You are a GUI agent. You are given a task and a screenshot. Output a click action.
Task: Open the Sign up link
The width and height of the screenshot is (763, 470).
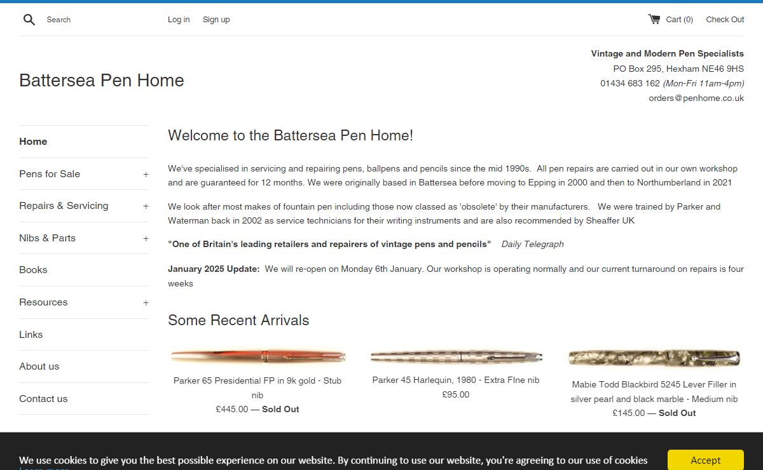coord(216,20)
